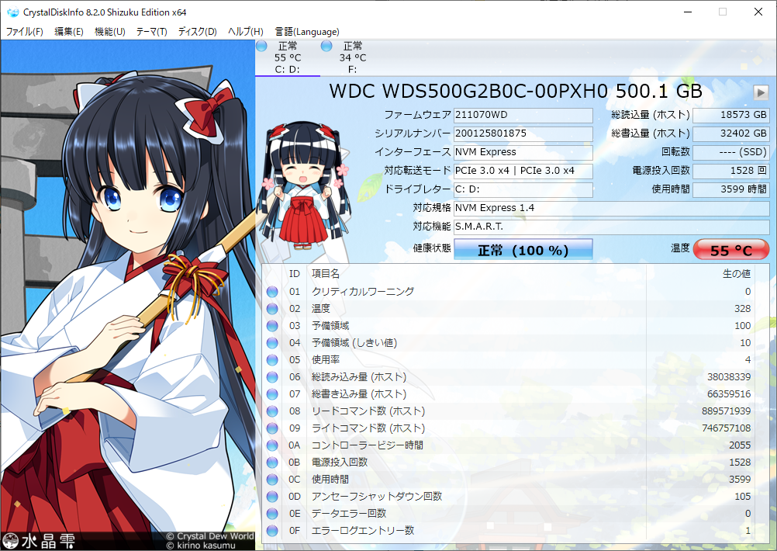777x551 pixels.
Task: Click status orb for クリティカルワーニング row
Action: coord(272,292)
